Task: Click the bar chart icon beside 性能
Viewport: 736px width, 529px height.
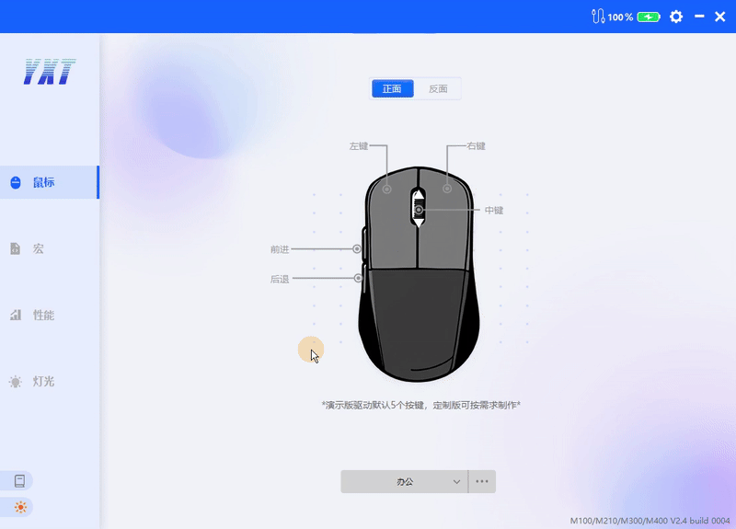Action: 16,315
